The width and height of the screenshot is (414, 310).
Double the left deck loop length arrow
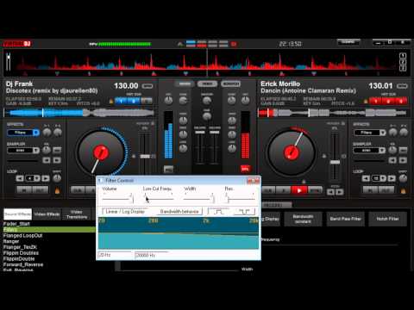(46, 178)
